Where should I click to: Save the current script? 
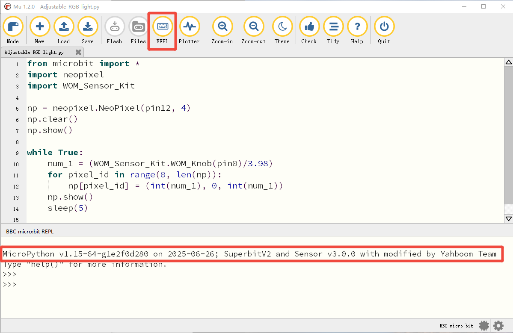[88, 30]
